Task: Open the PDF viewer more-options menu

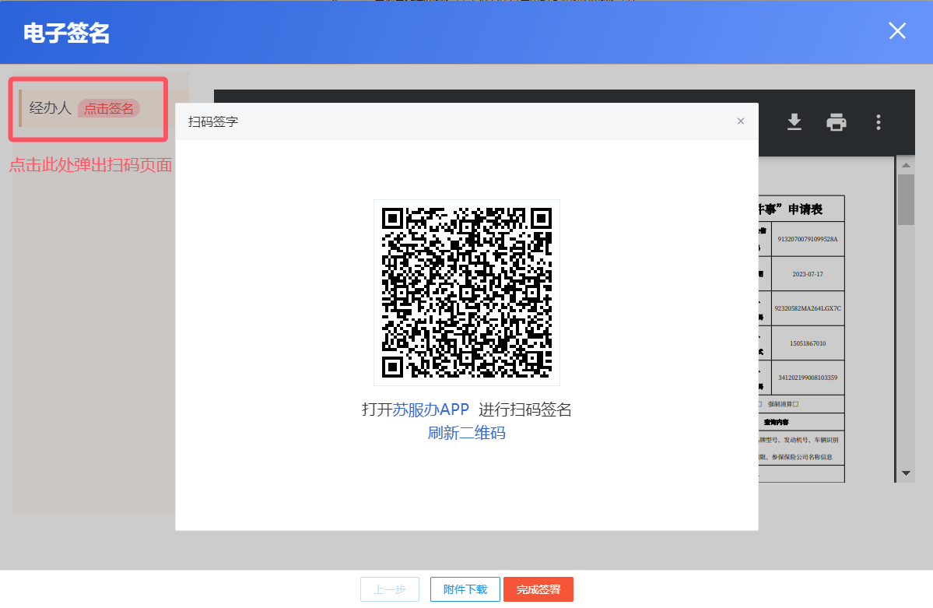Action: [878, 122]
